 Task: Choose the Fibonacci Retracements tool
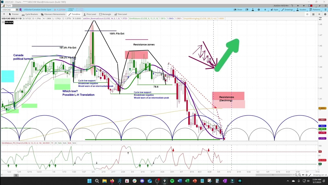point(53,14)
